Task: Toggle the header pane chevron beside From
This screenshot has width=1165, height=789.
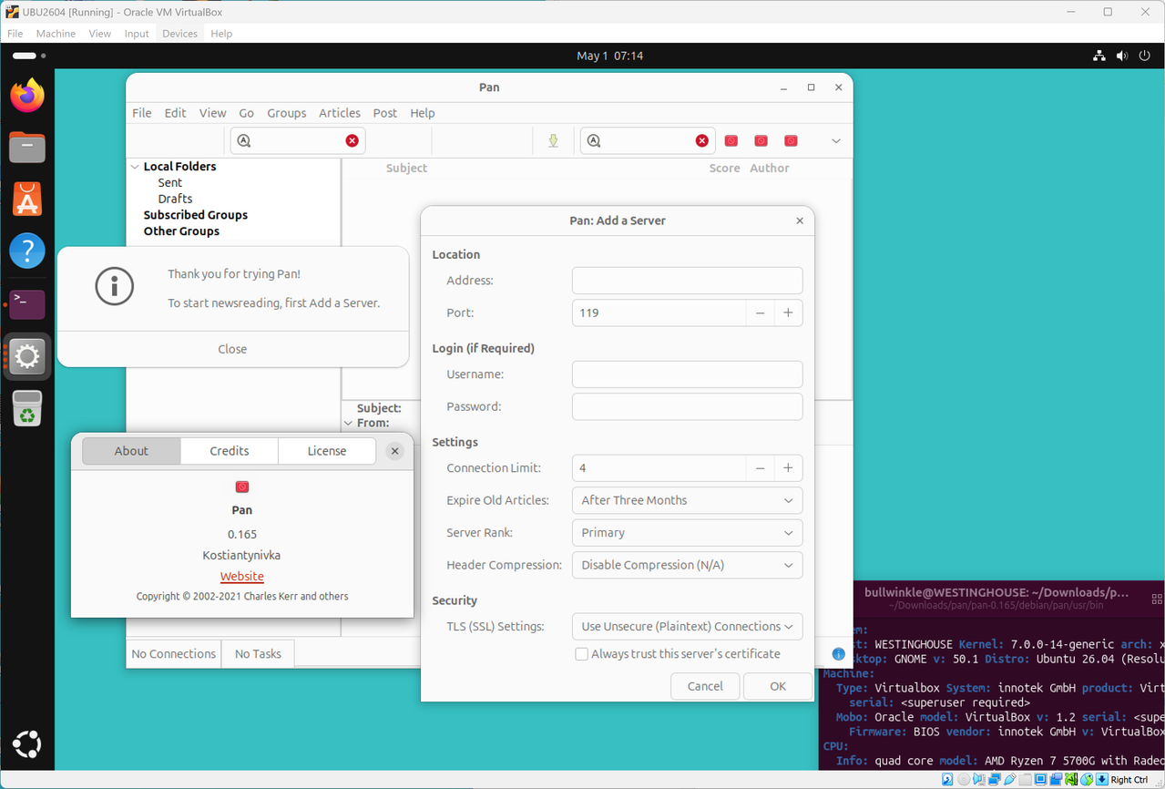Action: (348, 424)
